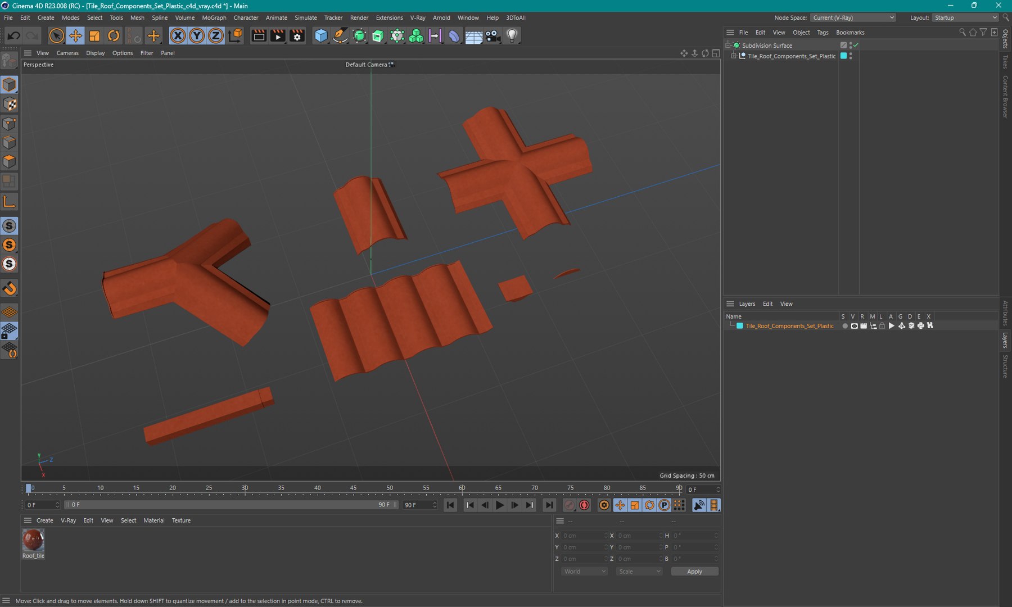Select the Roof_tile material thumbnail

(x=33, y=541)
